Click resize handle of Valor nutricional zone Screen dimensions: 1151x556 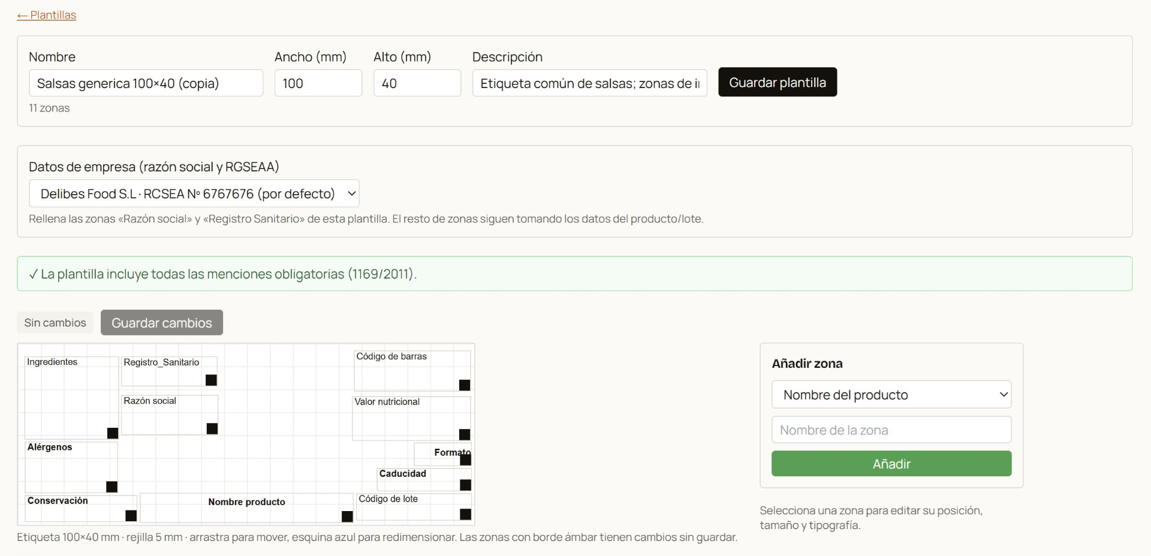point(465,434)
